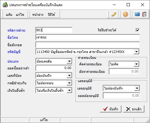150x123 pixels.
Task: Open the เลขที่บัตร dropdown showing ต้องบันทึก
Action: pyautogui.click(x=69, y=76)
